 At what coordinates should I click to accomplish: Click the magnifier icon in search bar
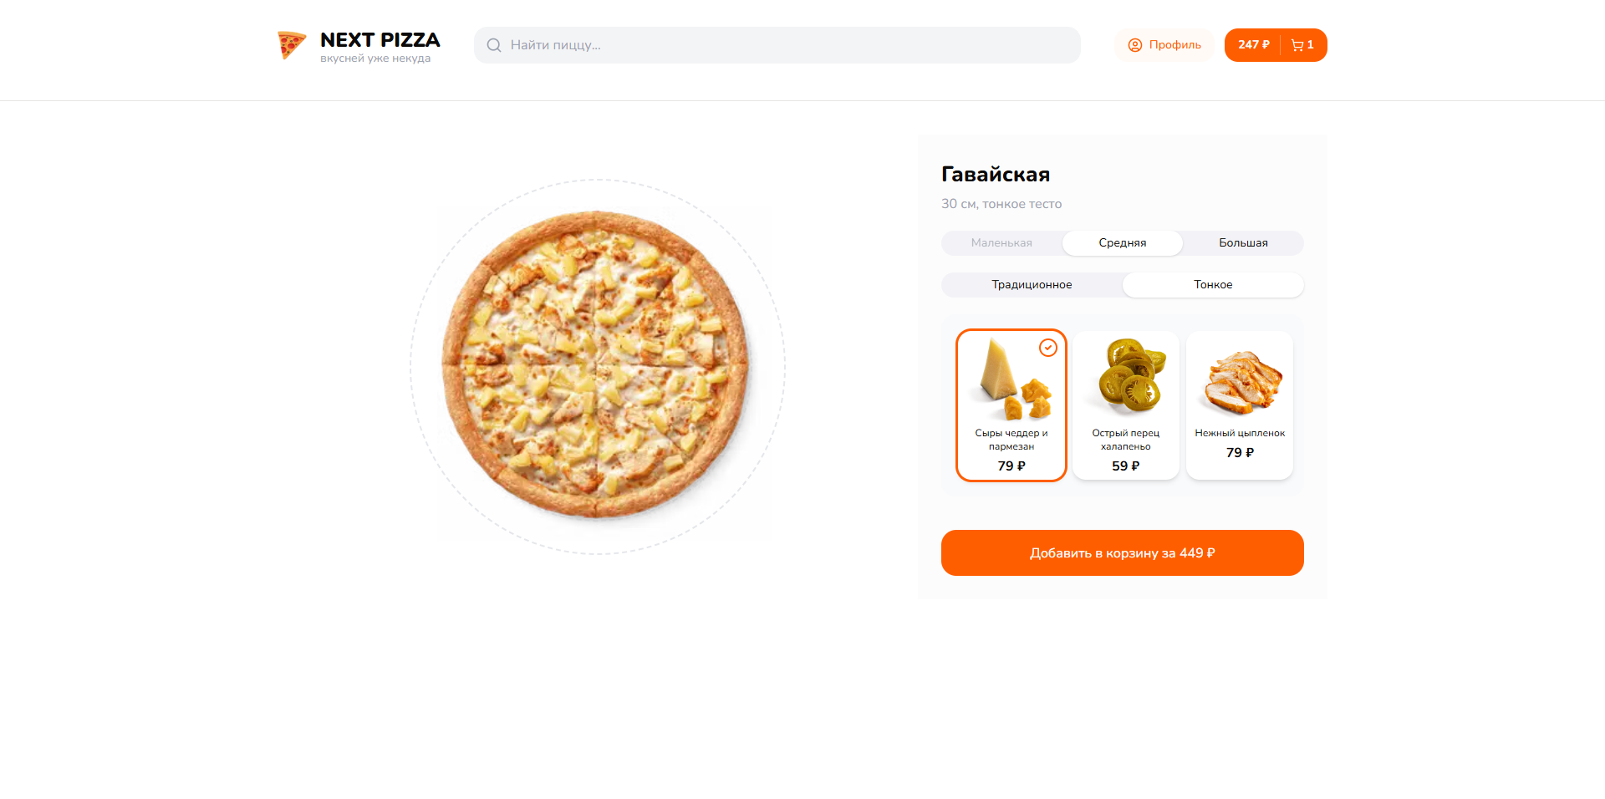point(493,45)
